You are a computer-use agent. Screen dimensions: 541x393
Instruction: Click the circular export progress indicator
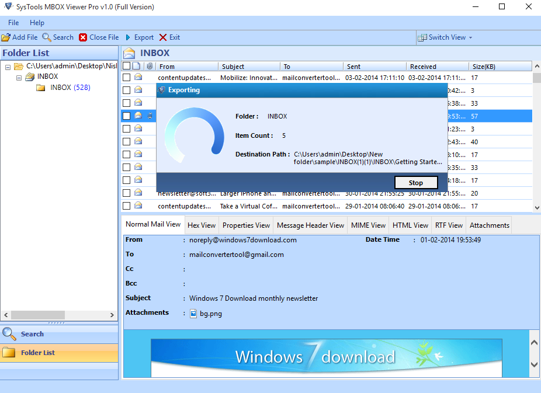[194, 135]
